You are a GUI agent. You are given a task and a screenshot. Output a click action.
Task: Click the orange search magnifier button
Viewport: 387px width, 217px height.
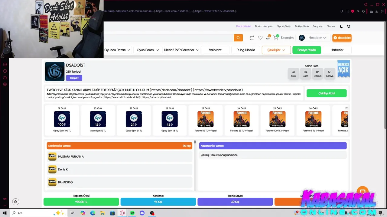pos(238,38)
